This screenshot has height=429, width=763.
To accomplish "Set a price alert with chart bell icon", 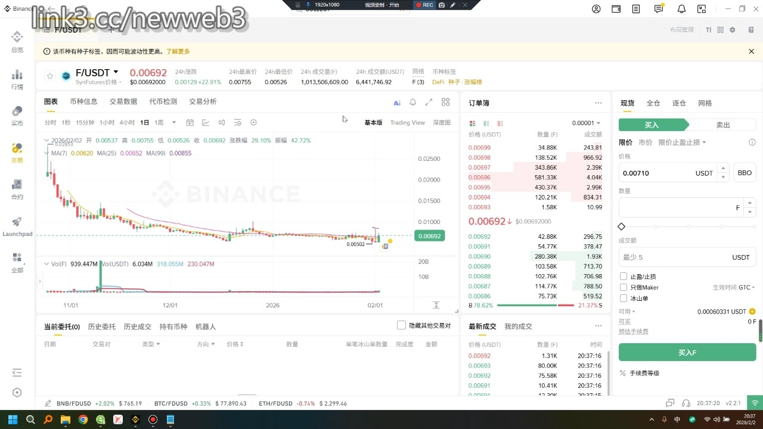I will point(412,102).
